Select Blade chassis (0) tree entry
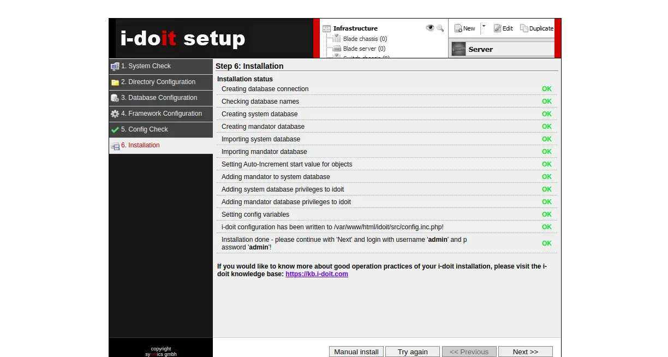Viewport: 668px width, 357px height. [x=365, y=39]
